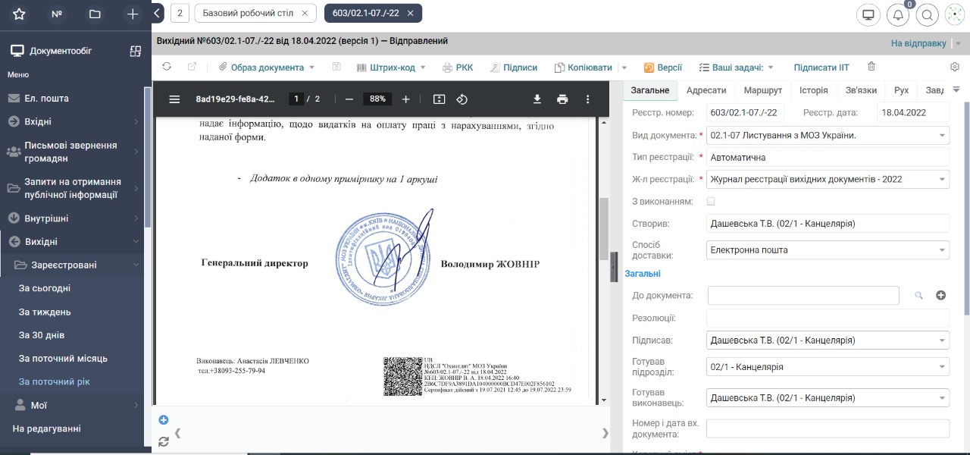Open the notifications bell icon
The width and height of the screenshot is (970, 455).
coord(898,14)
